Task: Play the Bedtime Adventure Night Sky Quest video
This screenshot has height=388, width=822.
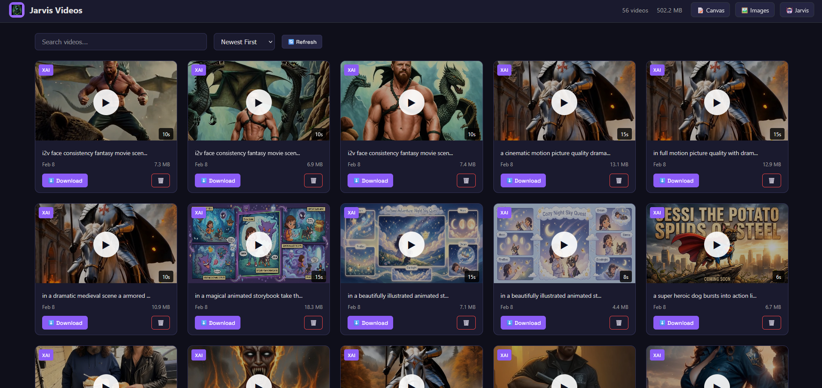Action: coord(412,244)
